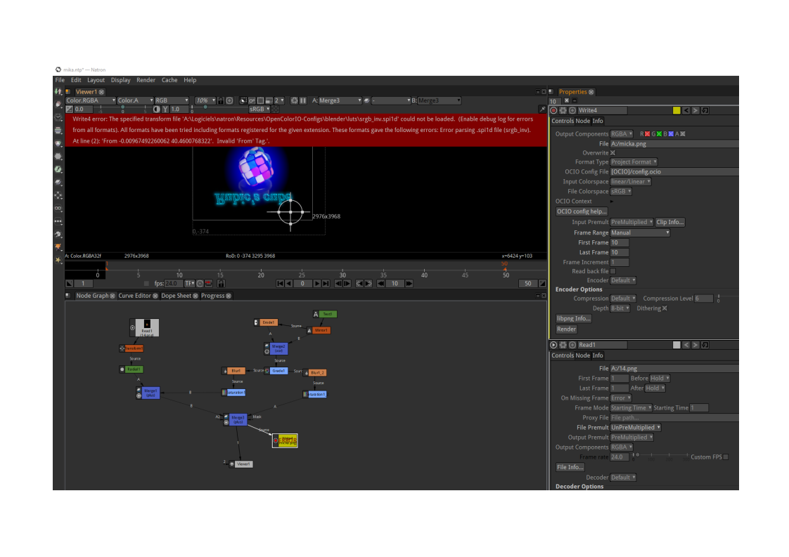Click viewer fit-to-window center icon
This screenshot has height=557, width=789.
(229, 100)
